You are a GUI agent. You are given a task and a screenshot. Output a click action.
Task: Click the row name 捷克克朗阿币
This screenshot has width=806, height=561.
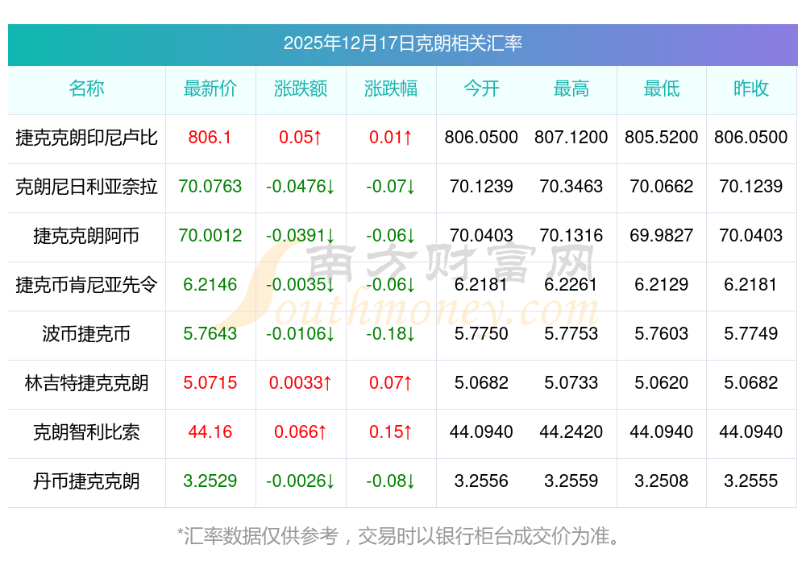pyautogui.click(x=86, y=236)
